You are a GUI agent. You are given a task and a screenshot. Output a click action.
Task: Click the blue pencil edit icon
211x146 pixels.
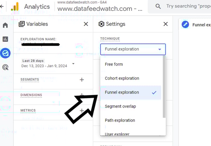coord(185,25)
